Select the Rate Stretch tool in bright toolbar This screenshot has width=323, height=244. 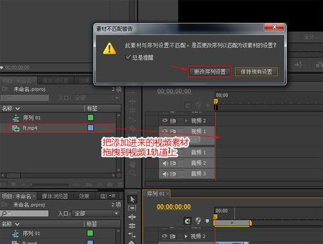(132, 234)
